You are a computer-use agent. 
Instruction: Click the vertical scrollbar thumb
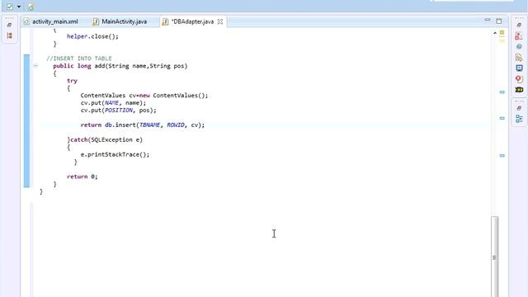494,257
